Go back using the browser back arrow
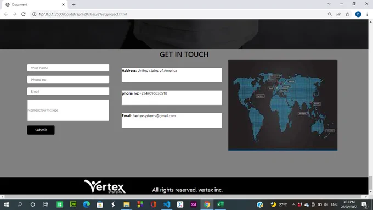The height and width of the screenshot is (210, 373). click(x=6, y=14)
